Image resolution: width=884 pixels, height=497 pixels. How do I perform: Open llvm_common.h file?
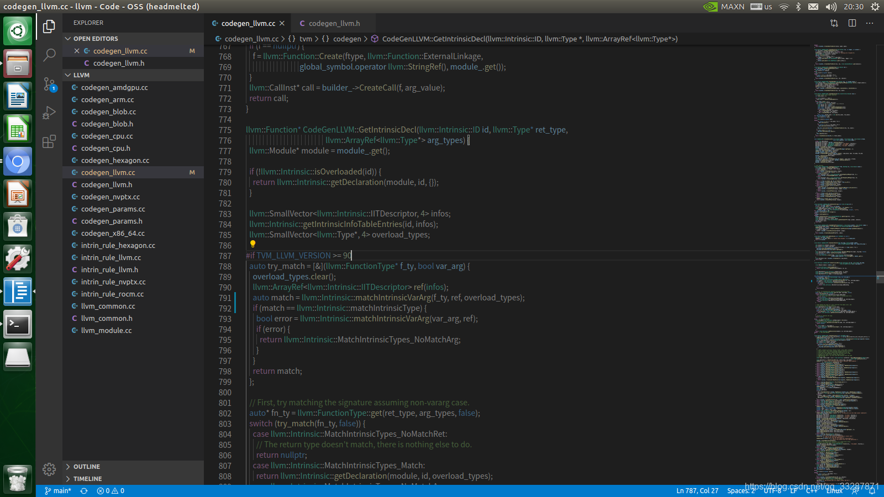point(133,318)
